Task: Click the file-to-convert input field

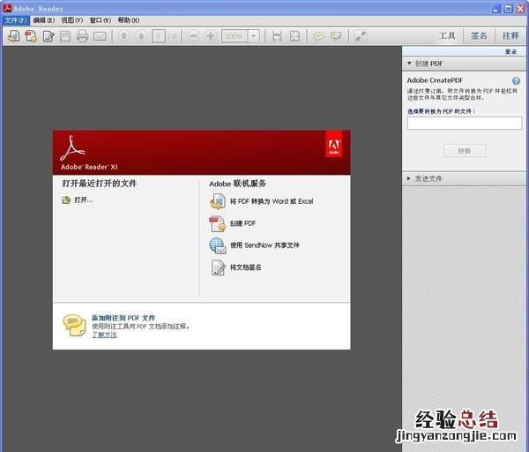Action: pos(464,124)
